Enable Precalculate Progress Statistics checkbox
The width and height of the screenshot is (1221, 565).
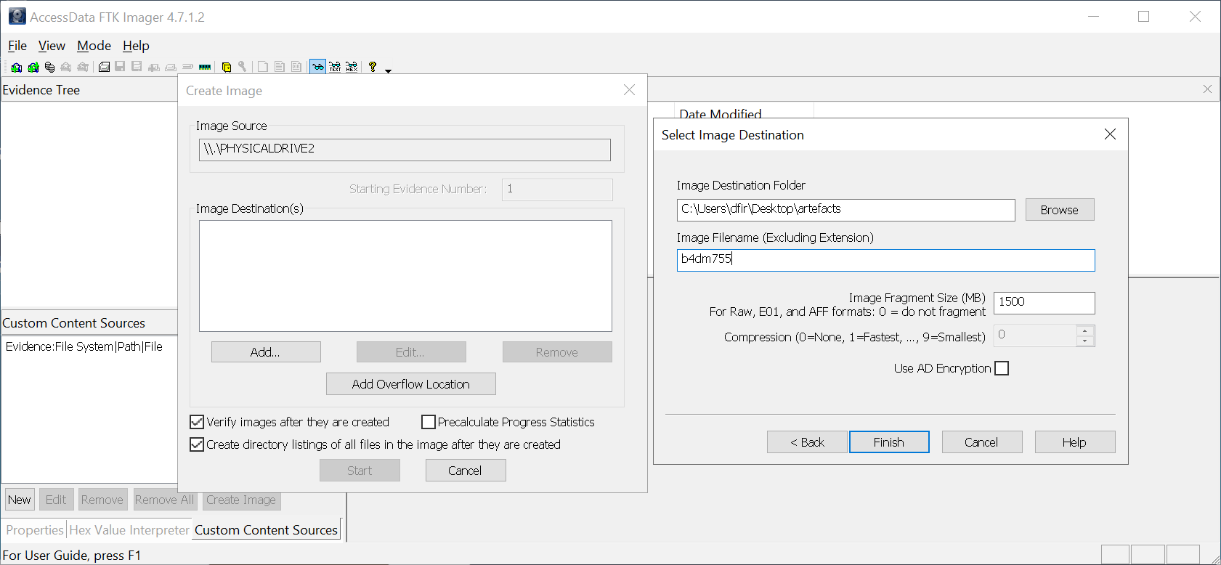click(429, 422)
